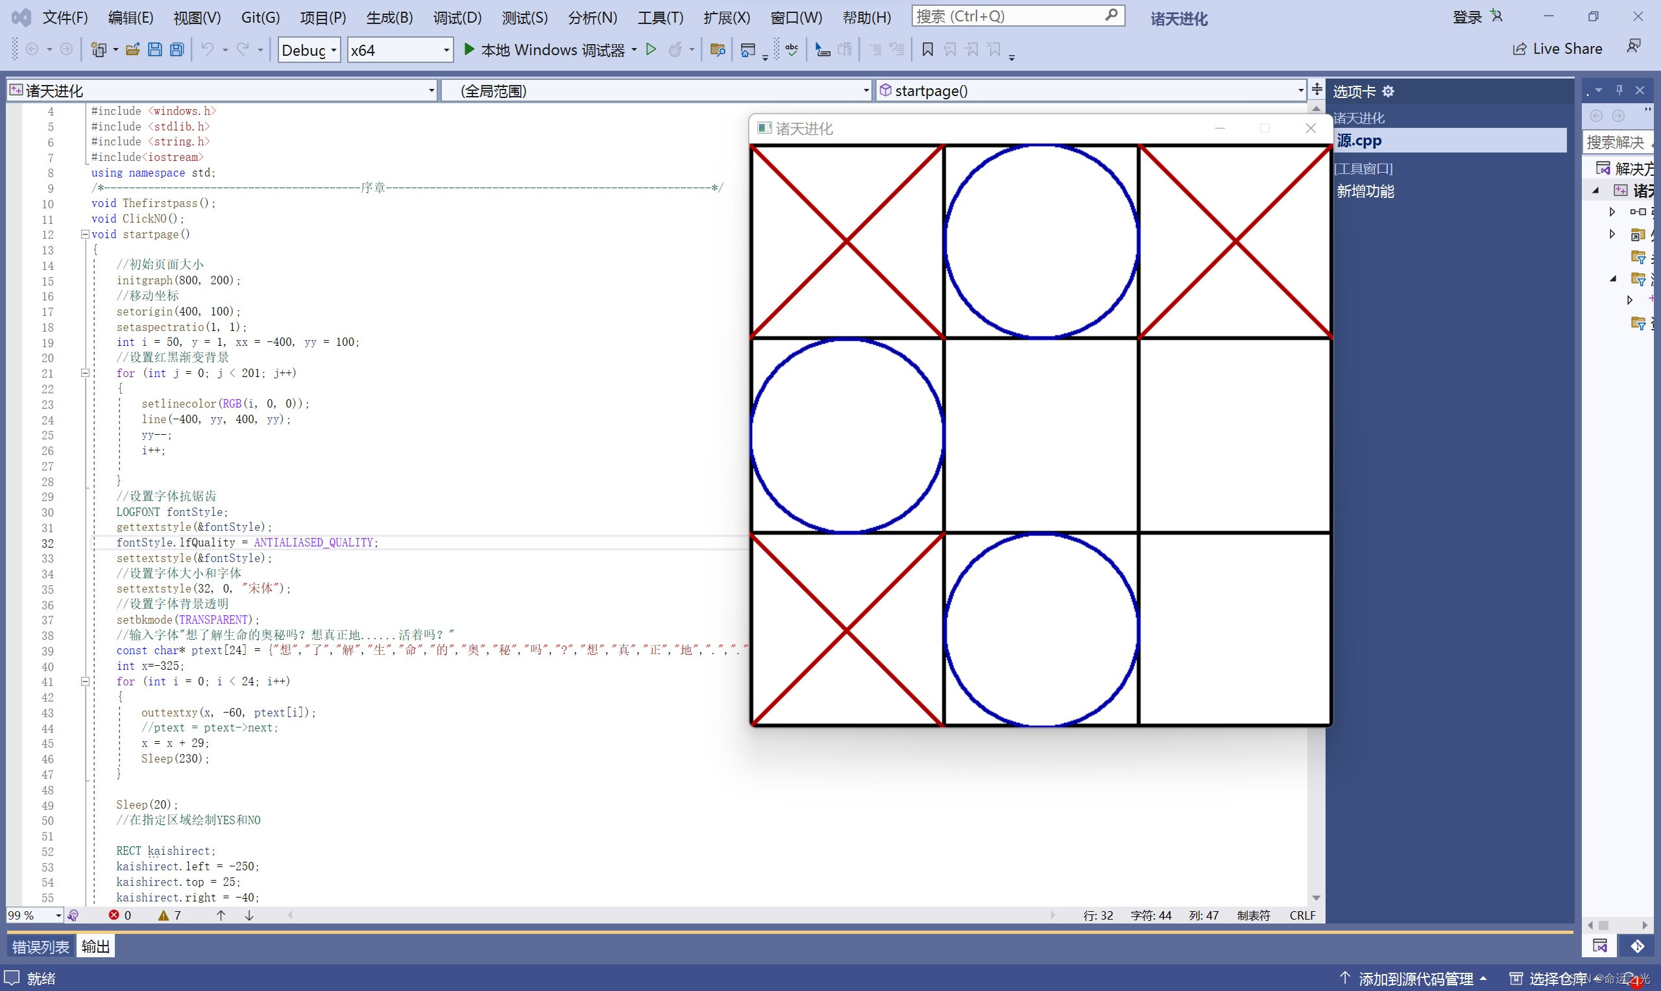
Task: Switch to the 输出 tab
Action: tap(95, 946)
